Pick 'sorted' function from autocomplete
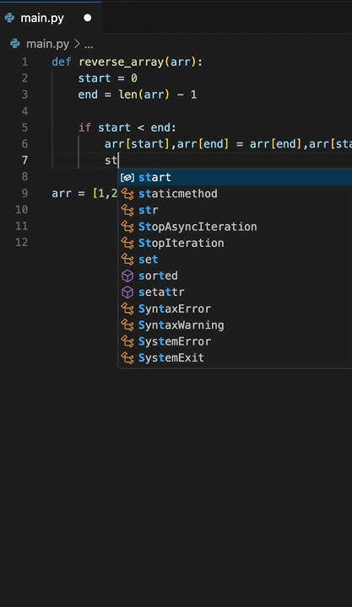This screenshot has height=607, width=352. tap(235, 276)
